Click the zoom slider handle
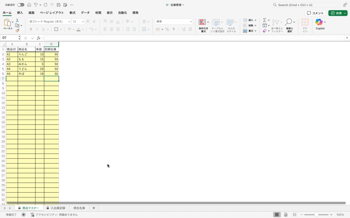This screenshot has width=350, height=218. tap(316, 215)
